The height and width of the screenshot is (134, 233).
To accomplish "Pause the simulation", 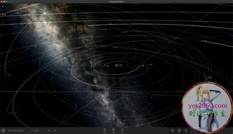I will tap(3, 130).
